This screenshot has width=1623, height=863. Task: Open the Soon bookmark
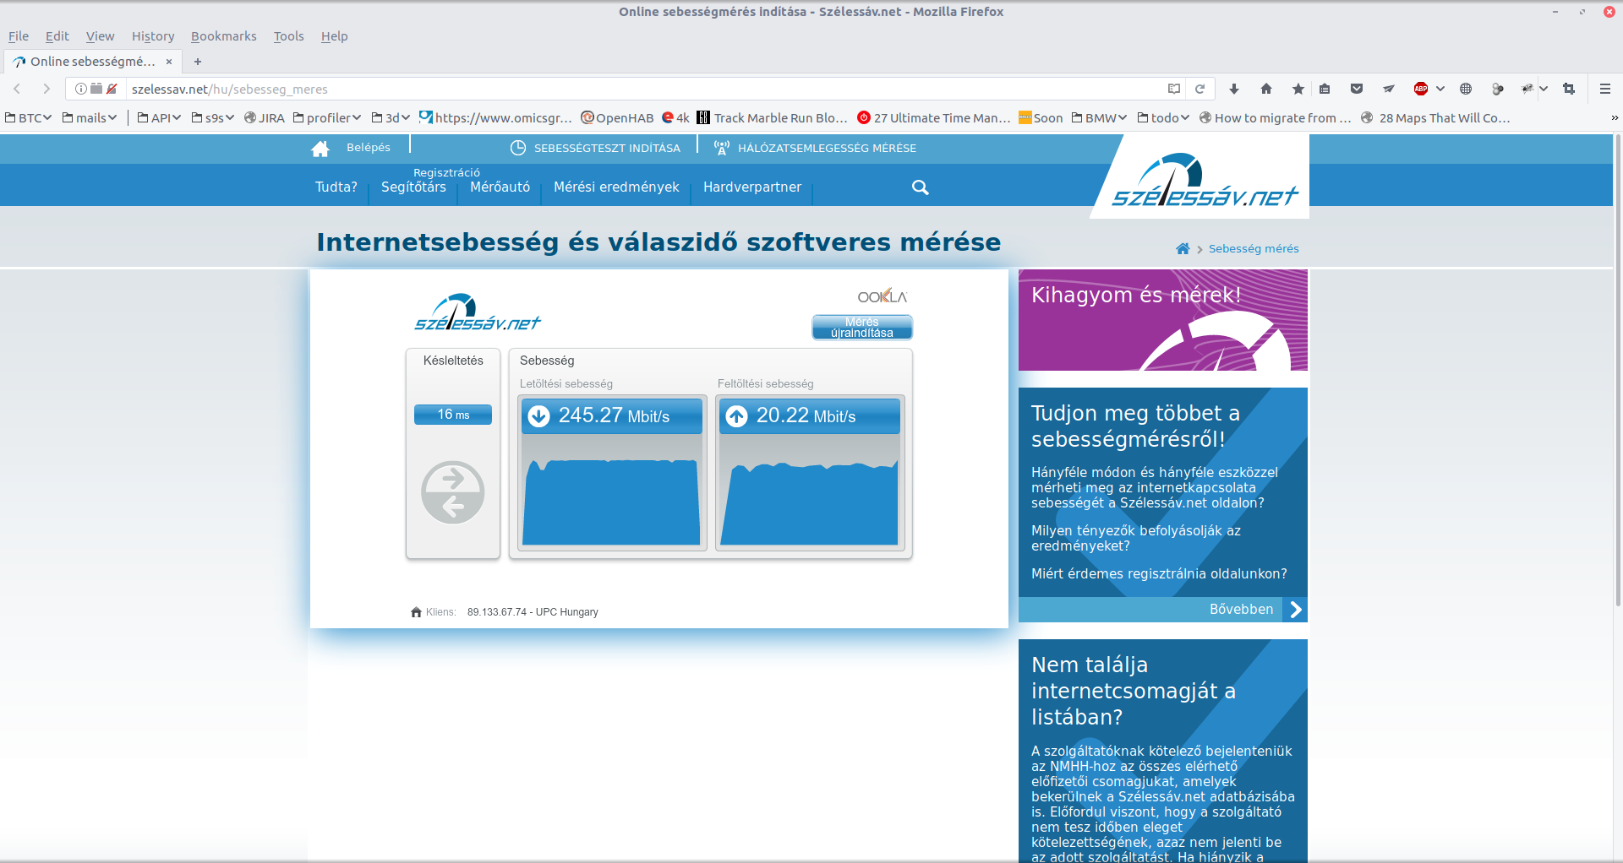click(1041, 118)
